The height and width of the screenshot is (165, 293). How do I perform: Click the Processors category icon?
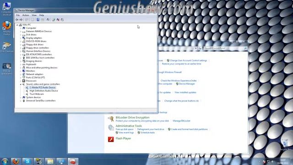click(x=24, y=81)
